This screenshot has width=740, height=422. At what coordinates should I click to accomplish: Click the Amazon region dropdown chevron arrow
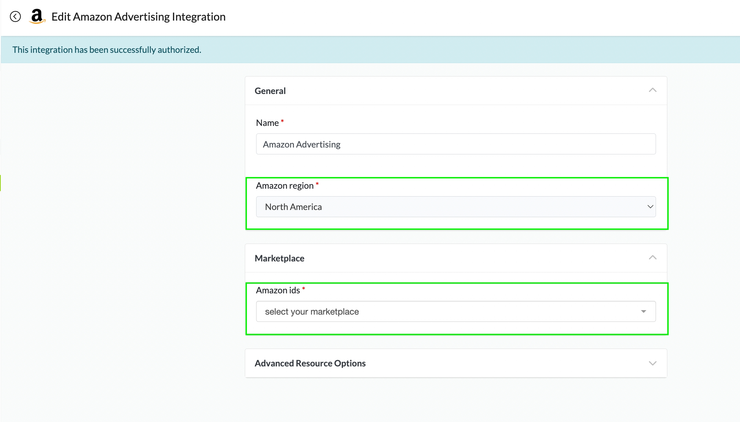[x=650, y=207]
